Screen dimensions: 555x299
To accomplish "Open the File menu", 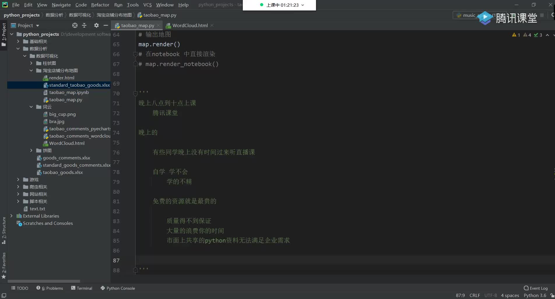I will click(16, 5).
